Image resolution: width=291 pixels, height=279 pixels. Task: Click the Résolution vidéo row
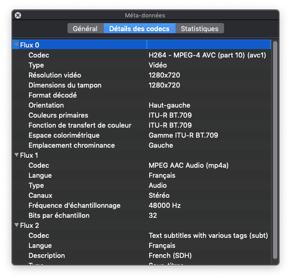[x=142, y=75]
